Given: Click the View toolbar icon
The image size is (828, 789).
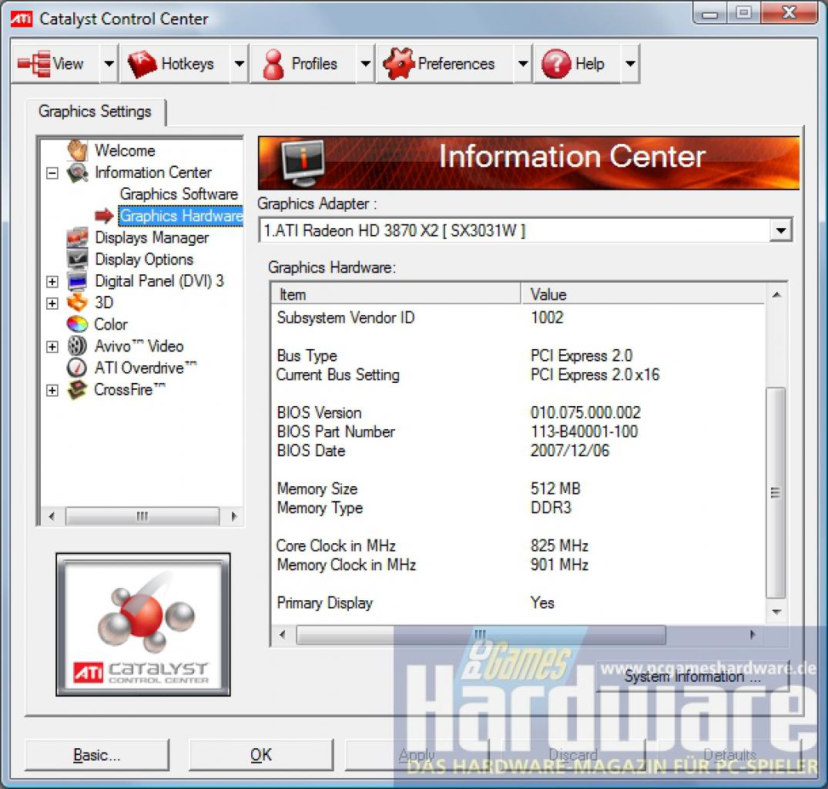Looking at the screenshot, I should point(34,64).
